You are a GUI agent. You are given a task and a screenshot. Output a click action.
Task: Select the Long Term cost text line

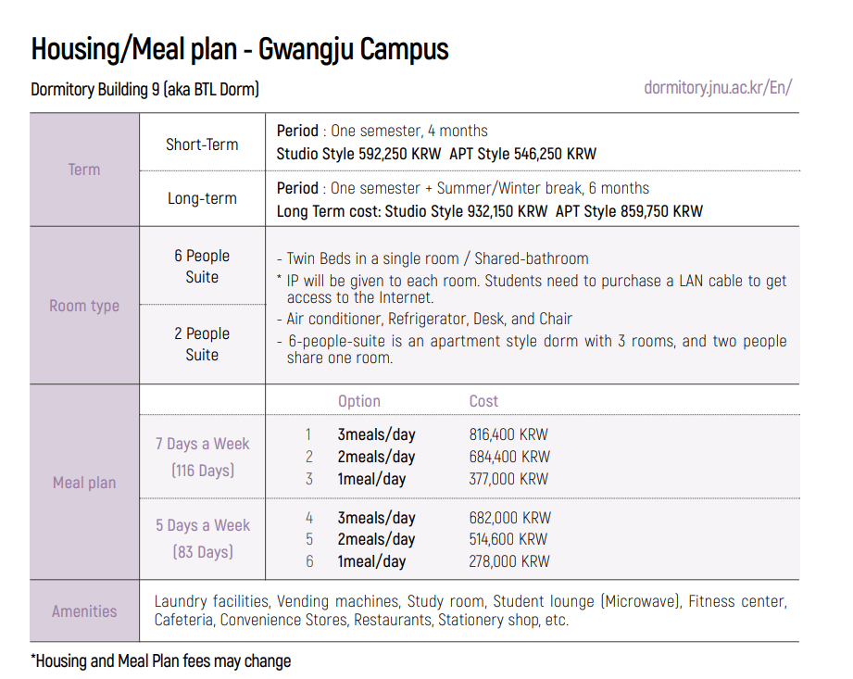pyautogui.click(x=489, y=211)
